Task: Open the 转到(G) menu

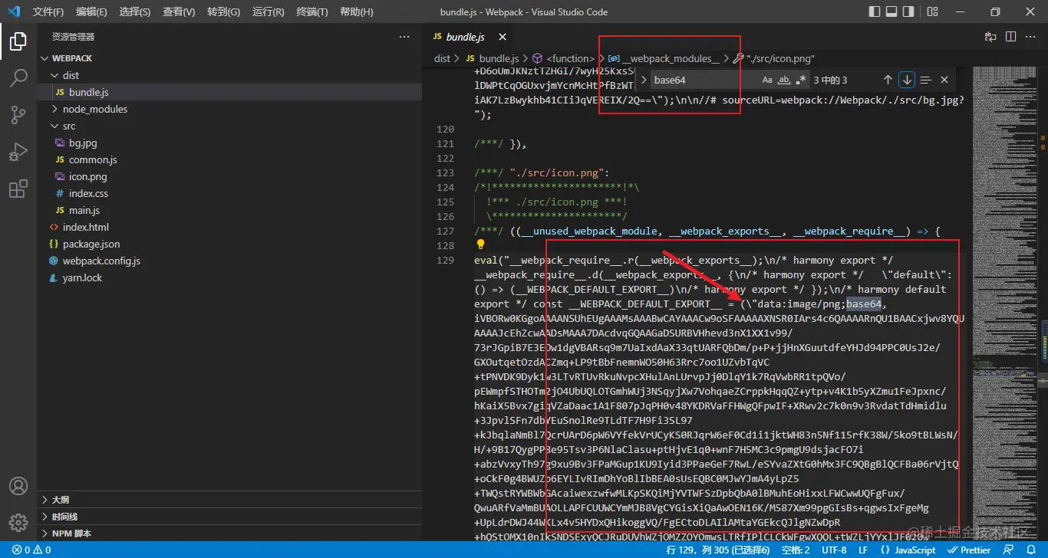Action: coord(223,11)
